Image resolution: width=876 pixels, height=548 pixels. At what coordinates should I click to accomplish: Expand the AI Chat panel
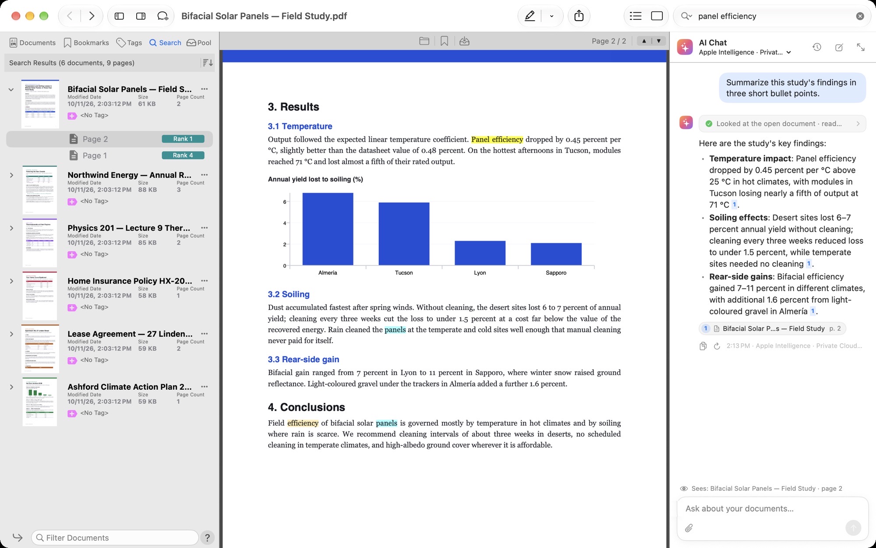[x=861, y=47]
